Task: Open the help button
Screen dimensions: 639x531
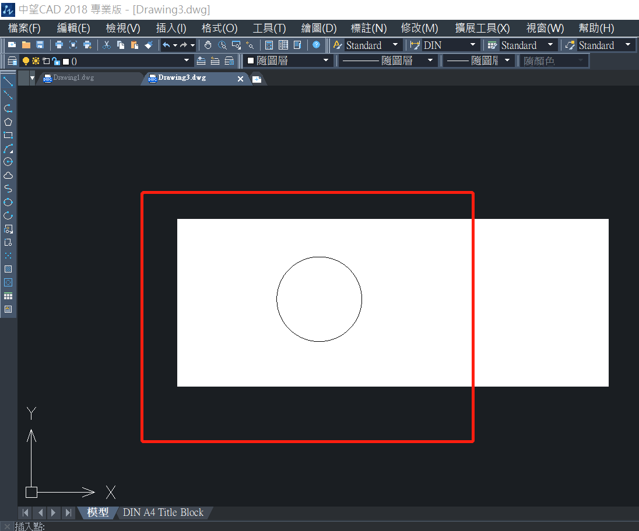Action: (x=316, y=45)
